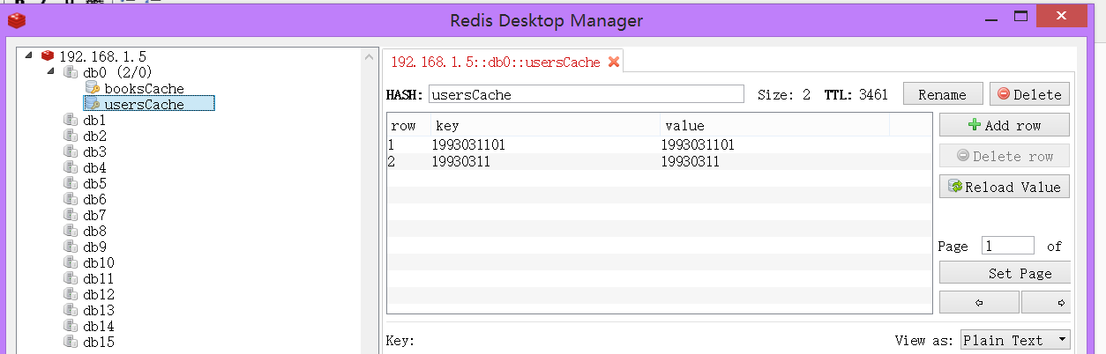
Task: Select db5 label in the tree
Action: click(x=94, y=183)
